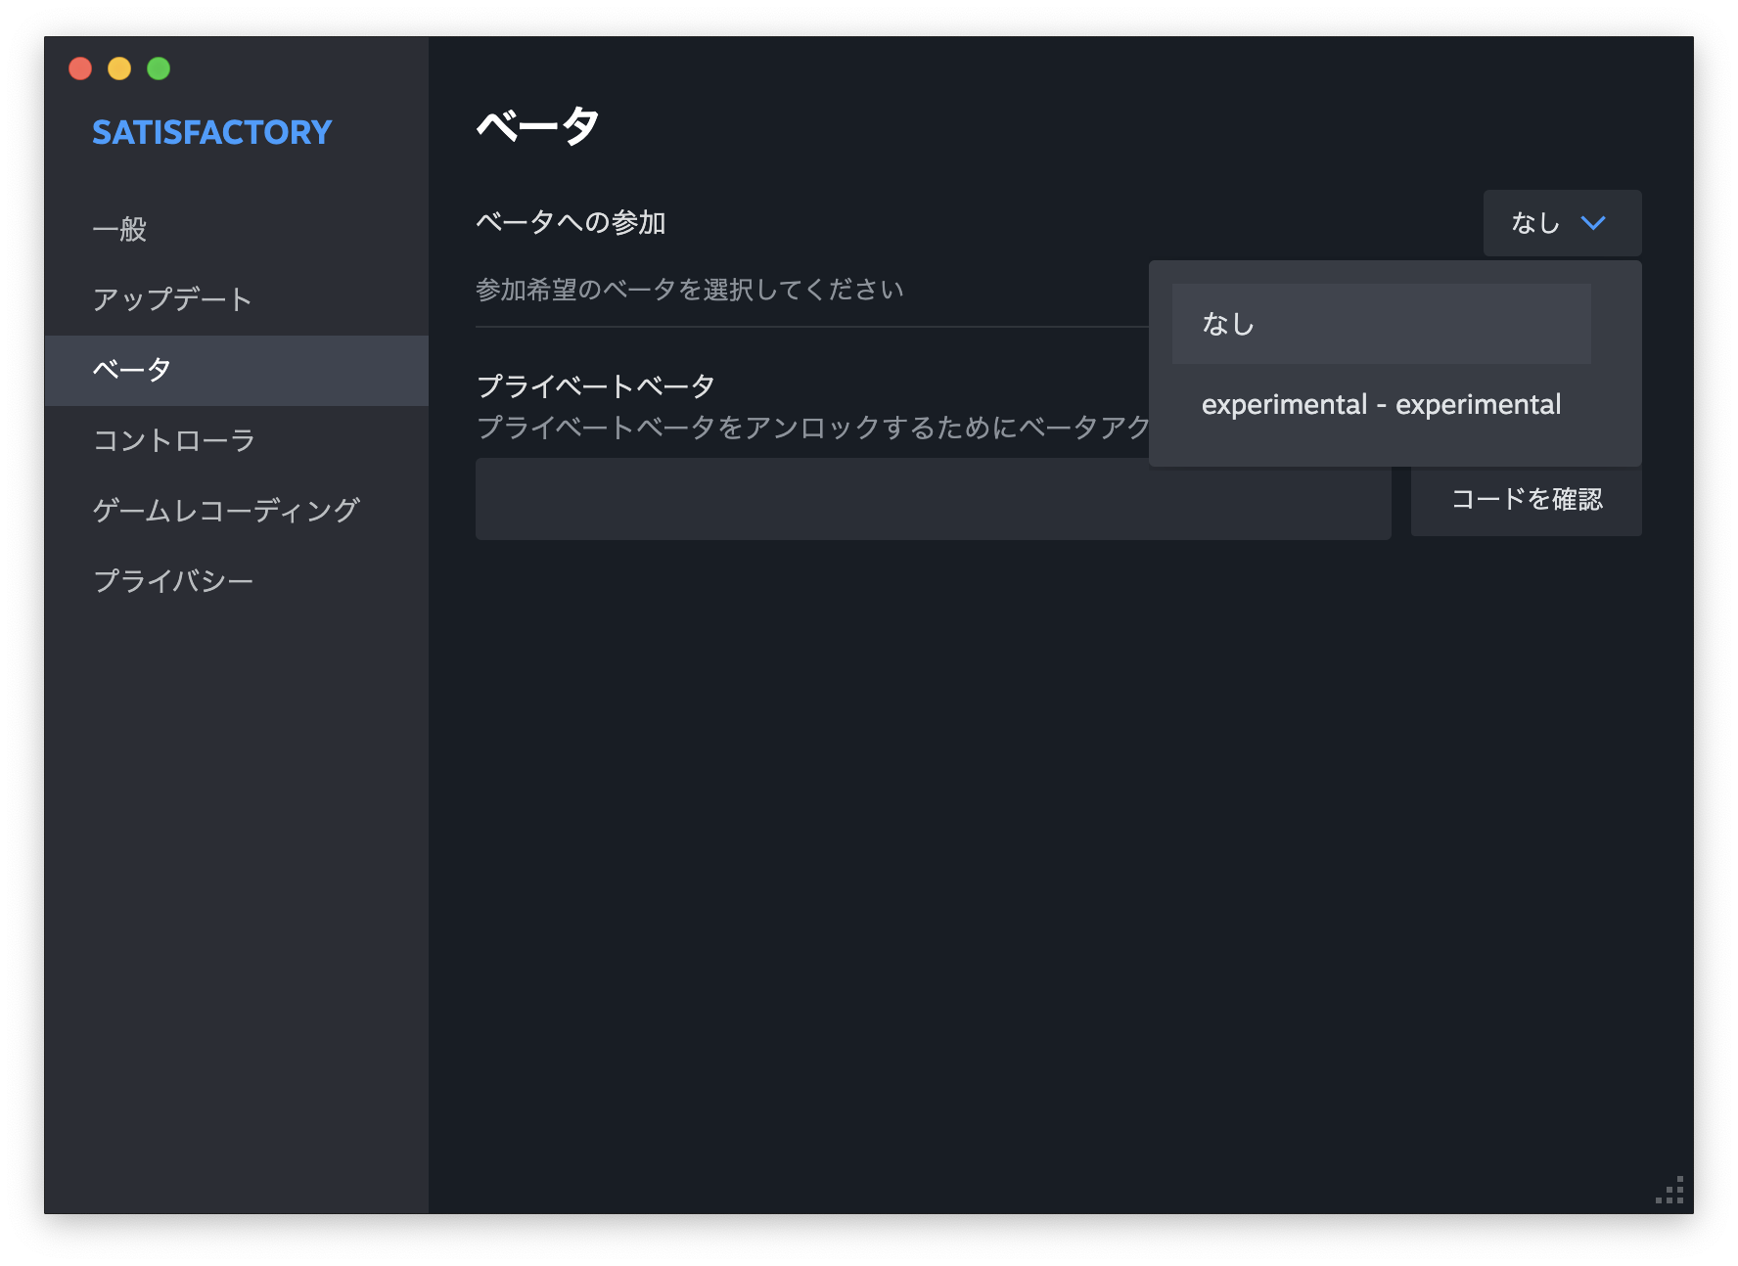Close the properties window with red button
The height and width of the screenshot is (1266, 1738).
click(x=80, y=68)
